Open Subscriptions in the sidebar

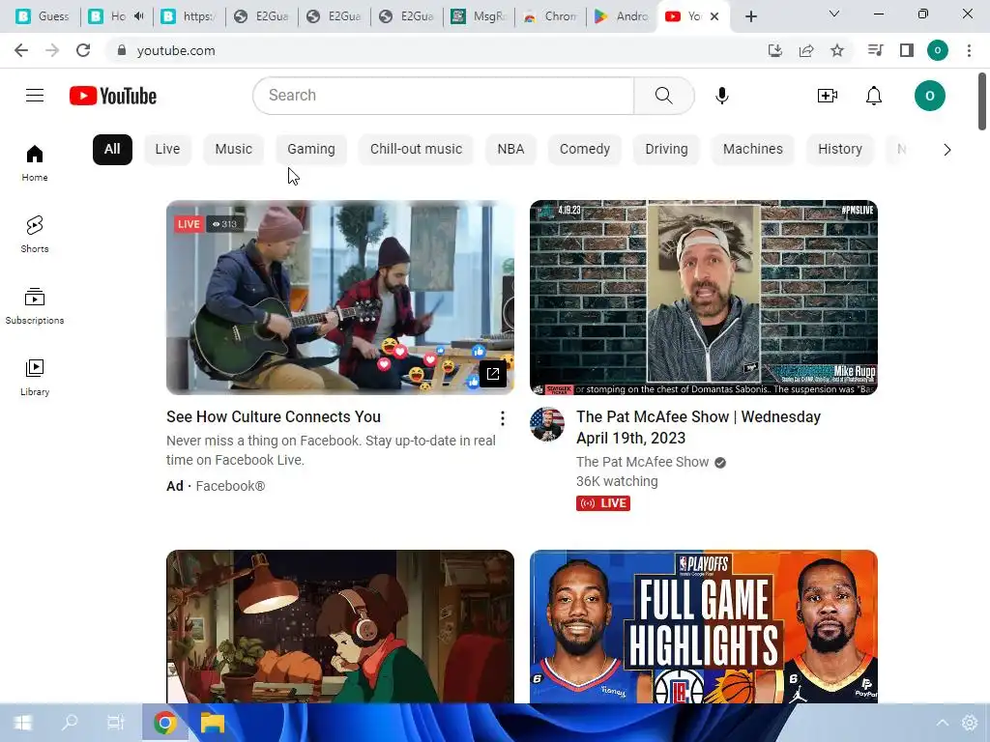[35, 305]
